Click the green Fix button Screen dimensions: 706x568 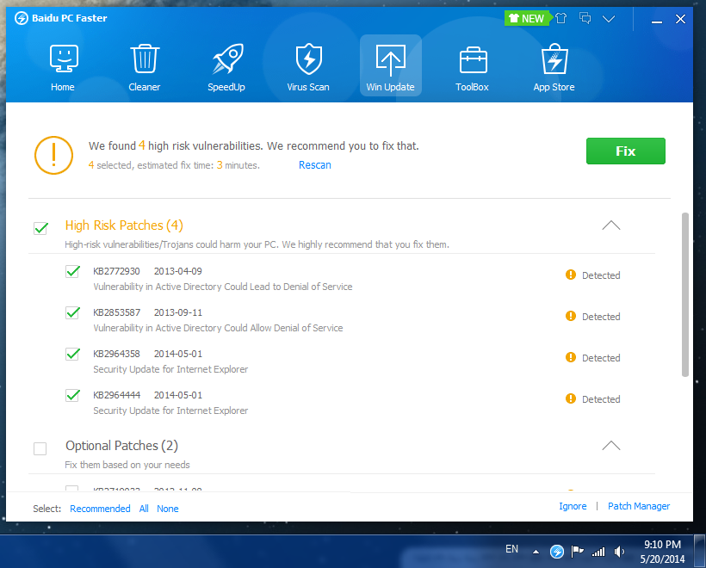(x=625, y=151)
